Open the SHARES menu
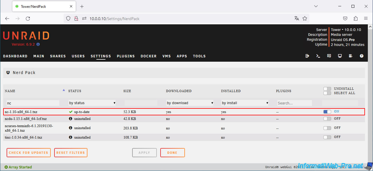This screenshot has height=171, width=373. (58, 56)
